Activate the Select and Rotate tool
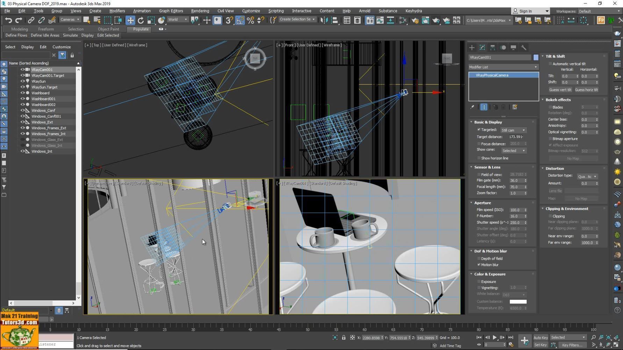 141,20
